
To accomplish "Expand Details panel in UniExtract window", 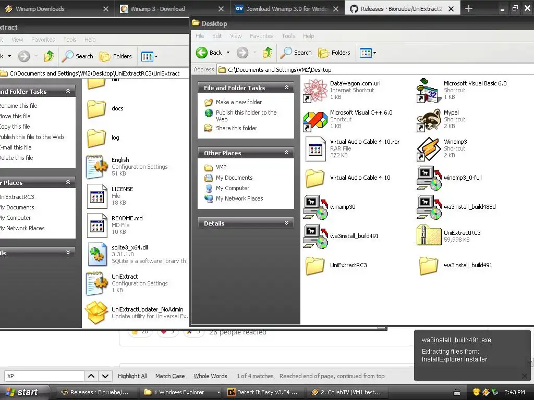I will point(68,253).
